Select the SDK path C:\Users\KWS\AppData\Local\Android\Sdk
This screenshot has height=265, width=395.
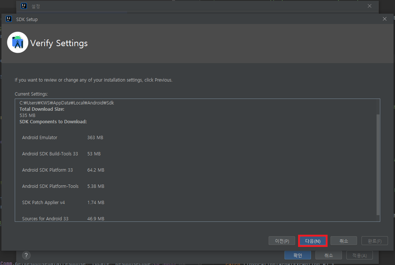(x=67, y=103)
